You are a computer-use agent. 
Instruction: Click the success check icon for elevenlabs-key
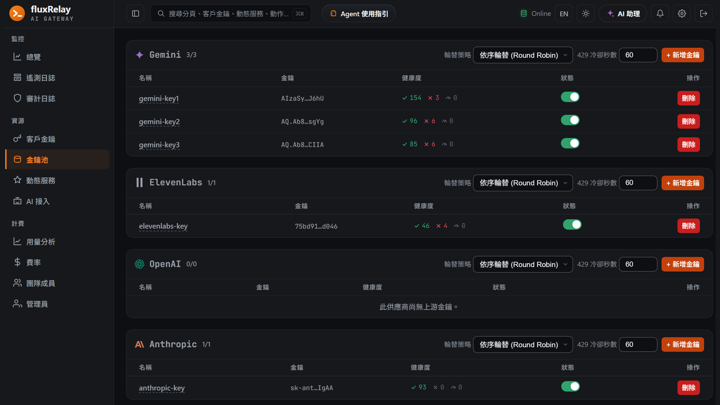tap(416, 226)
